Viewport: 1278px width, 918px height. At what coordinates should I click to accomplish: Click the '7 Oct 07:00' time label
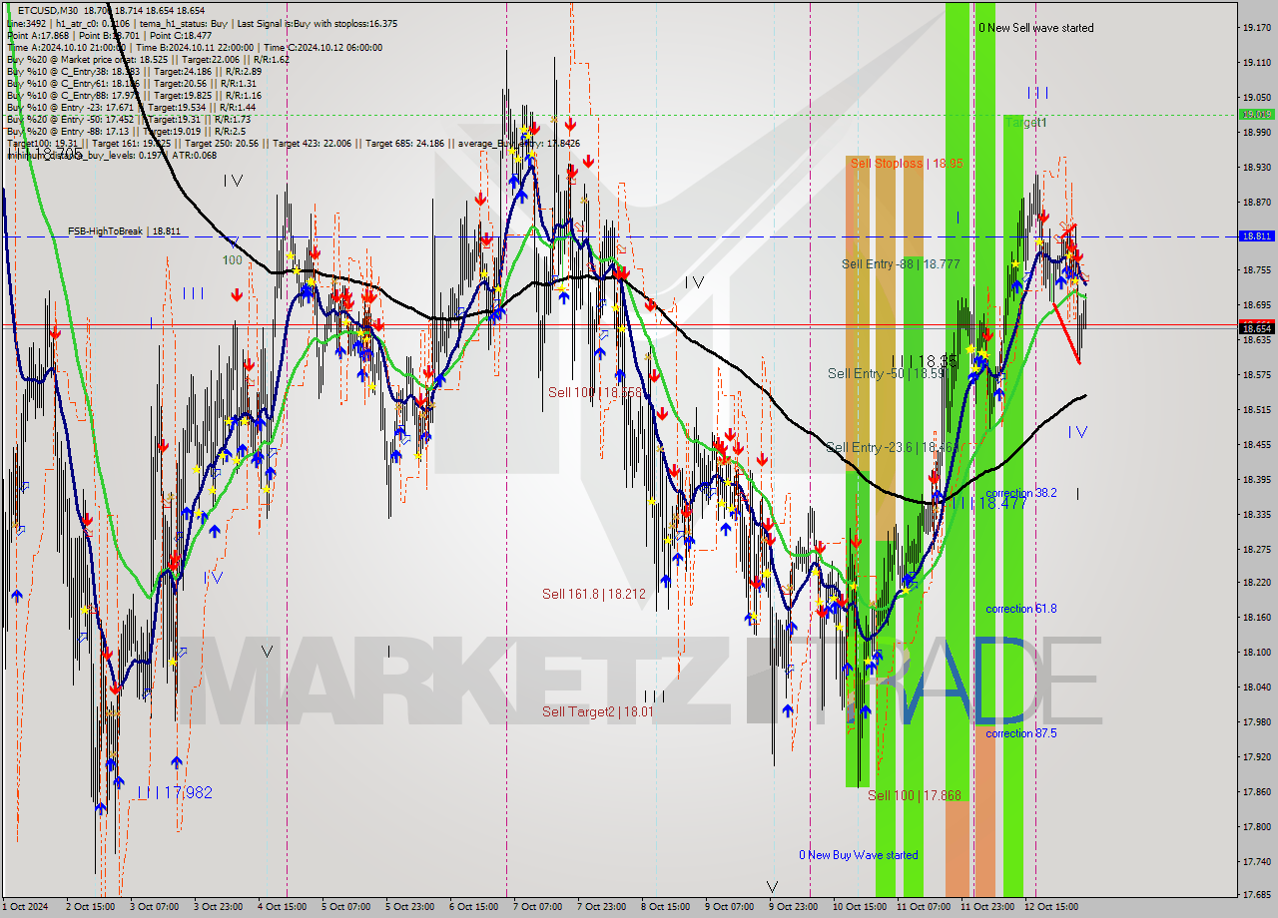pos(538,907)
